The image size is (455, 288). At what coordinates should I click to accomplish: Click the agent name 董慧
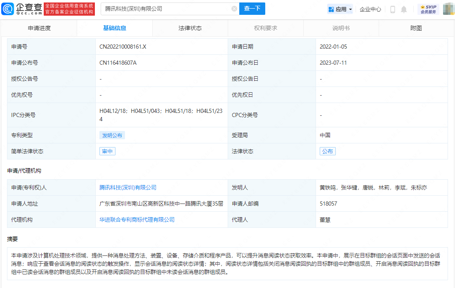coord(325,220)
